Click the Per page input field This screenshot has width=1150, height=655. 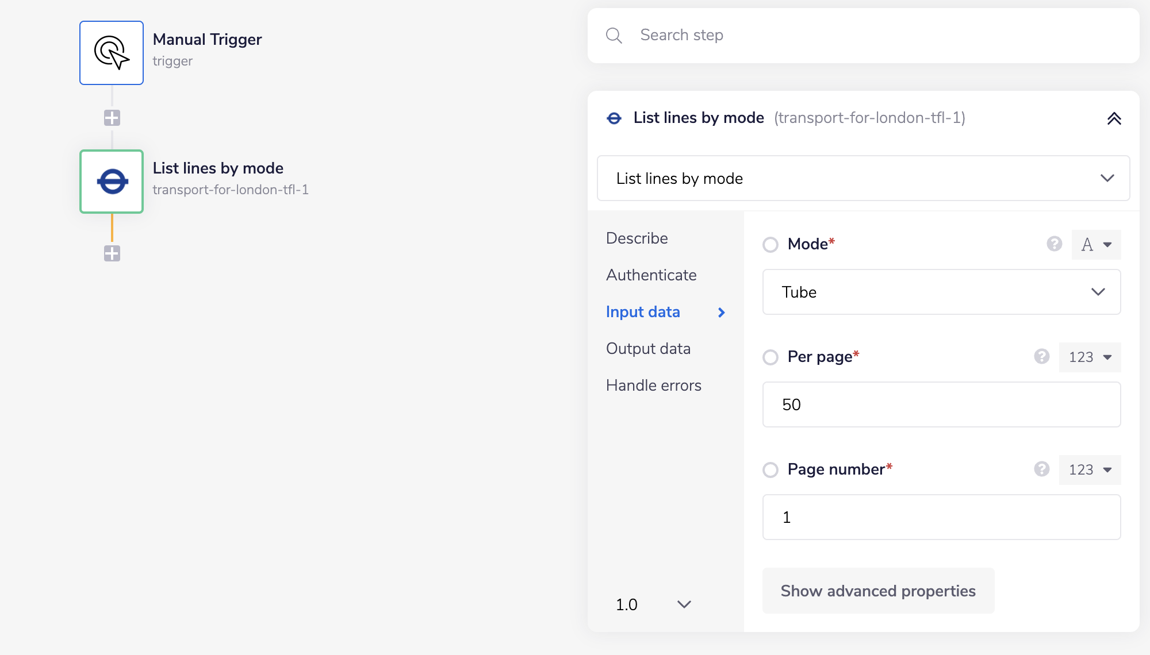(x=941, y=404)
